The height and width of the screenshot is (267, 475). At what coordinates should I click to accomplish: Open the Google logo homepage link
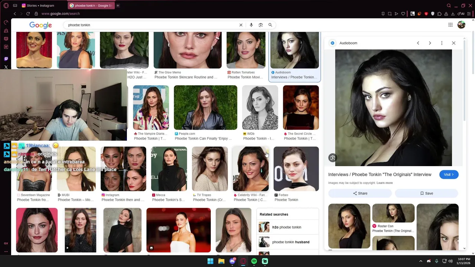40,25
